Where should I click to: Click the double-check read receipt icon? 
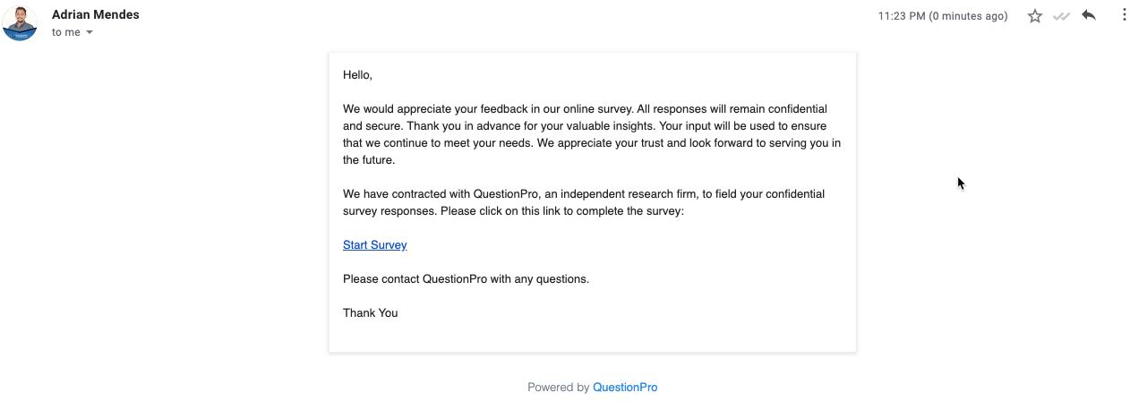click(1062, 16)
